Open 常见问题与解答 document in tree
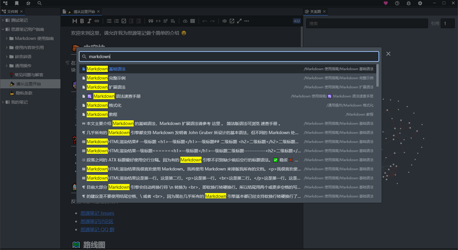Screen dimensions: 458x250 [30, 75]
